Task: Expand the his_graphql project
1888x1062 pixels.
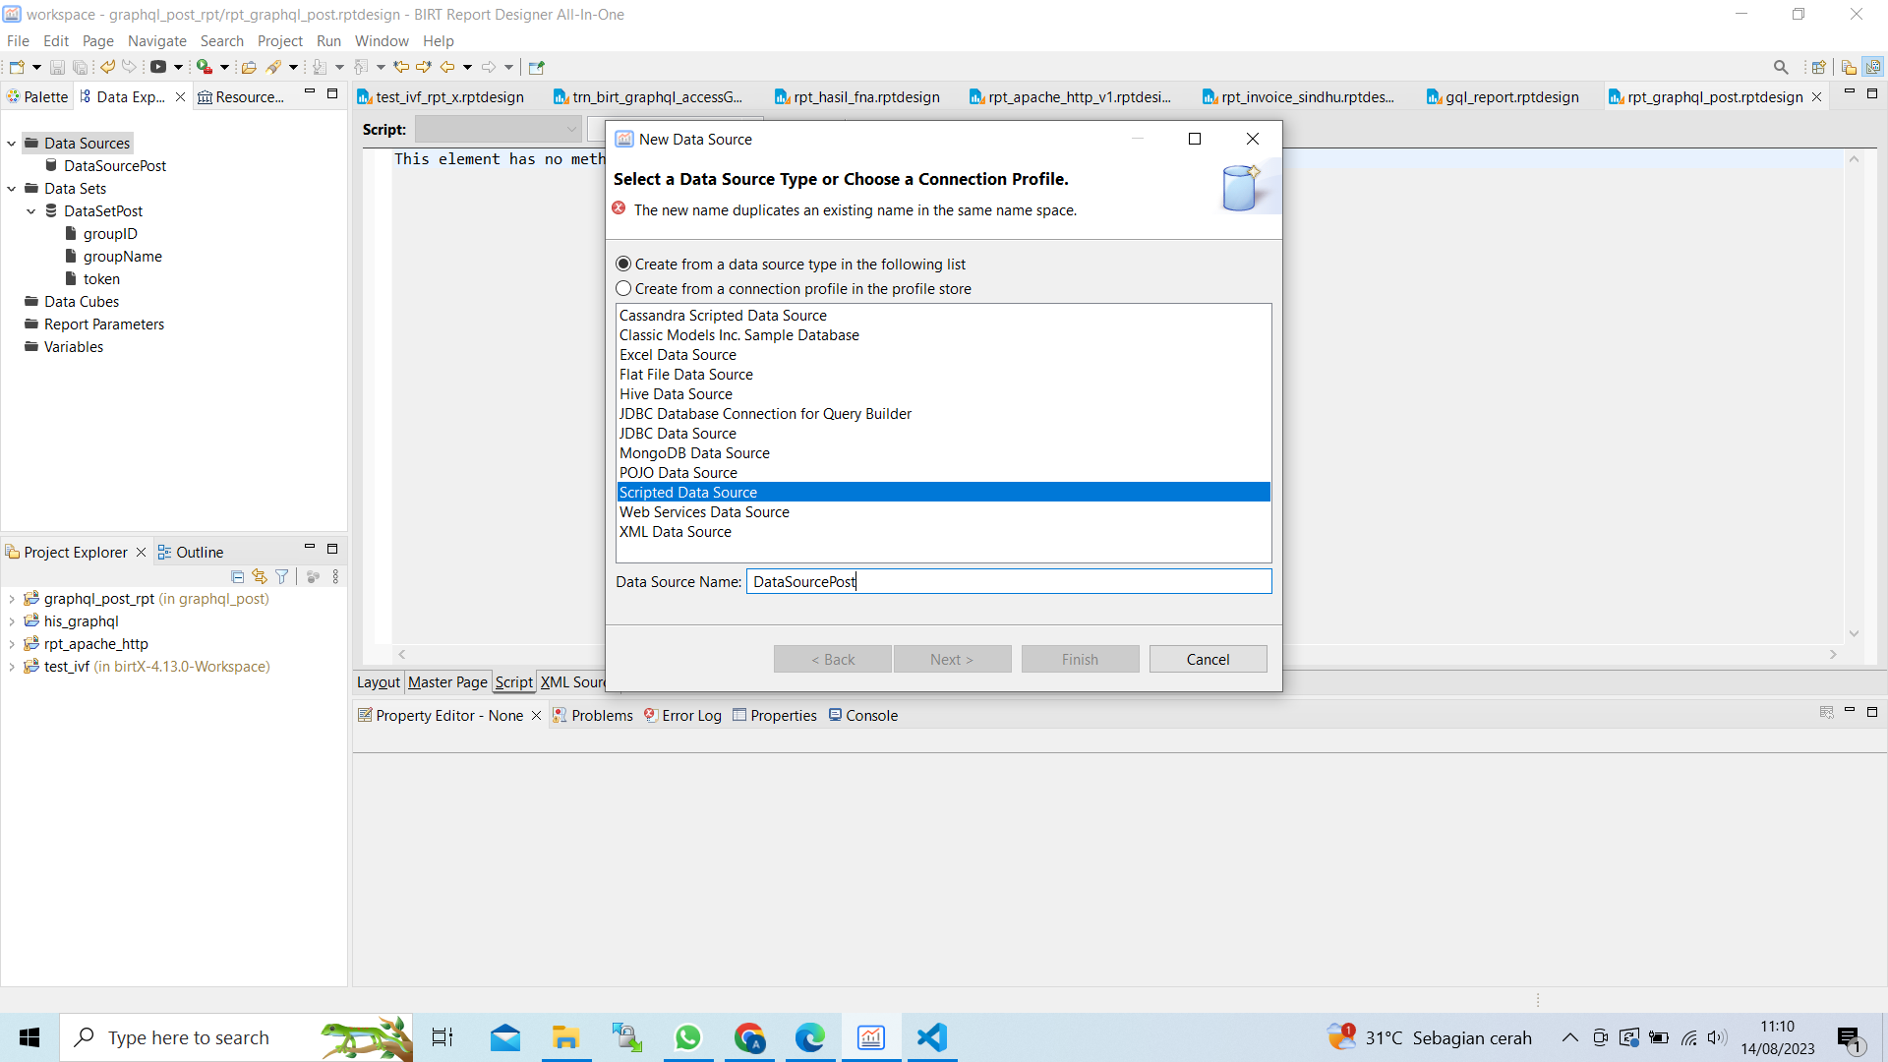Action: coord(12,621)
